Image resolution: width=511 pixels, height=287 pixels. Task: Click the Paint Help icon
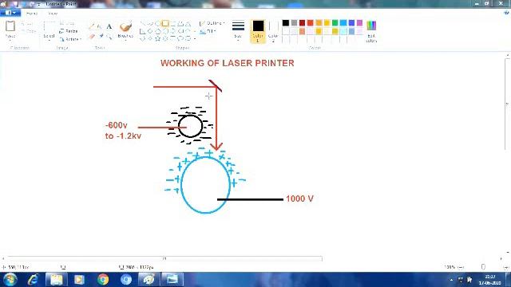click(506, 13)
